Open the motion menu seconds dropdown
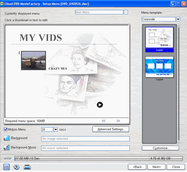The image size is (187, 172). tap(56, 130)
